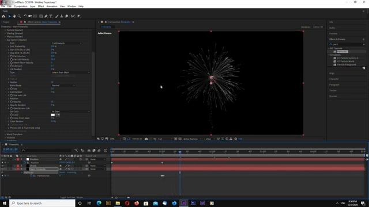Hide the Position null layer
Screen dimensions: 369x207
tap(2, 159)
